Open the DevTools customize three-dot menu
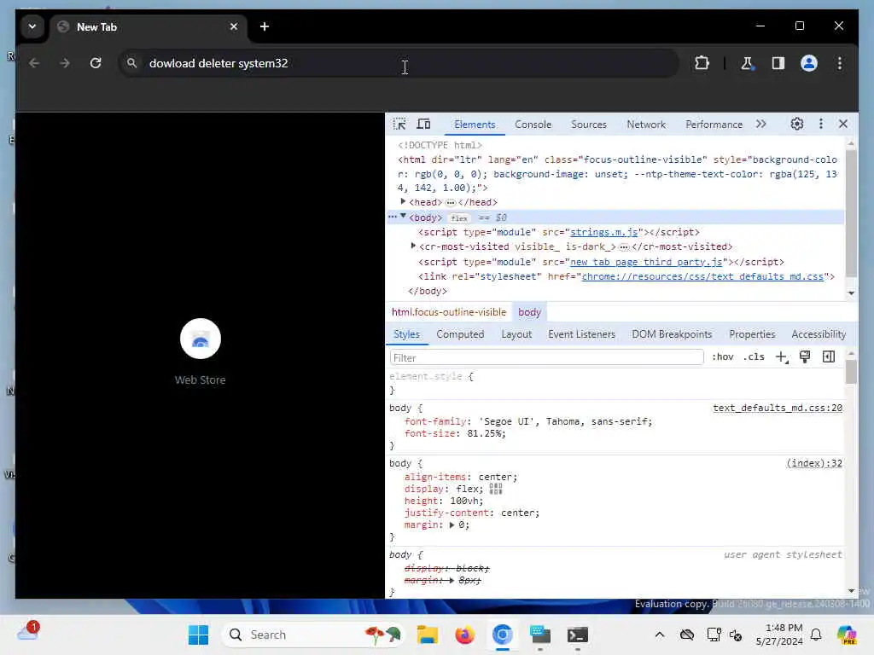The height and width of the screenshot is (655, 874). (x=820, y=124)
